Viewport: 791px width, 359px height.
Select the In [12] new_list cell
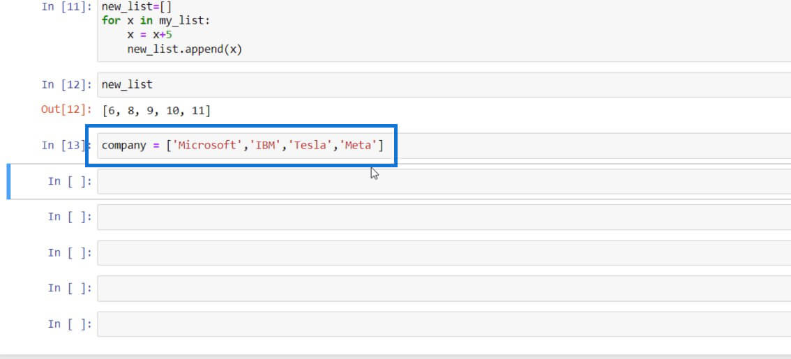444,85
